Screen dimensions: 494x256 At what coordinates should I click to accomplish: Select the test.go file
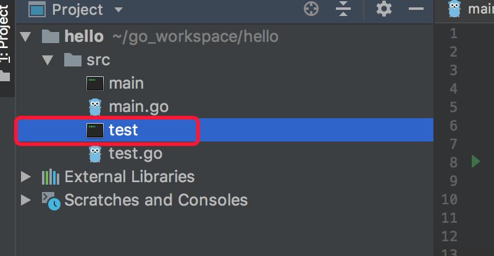pyautogui.click(x=135, y=154)
